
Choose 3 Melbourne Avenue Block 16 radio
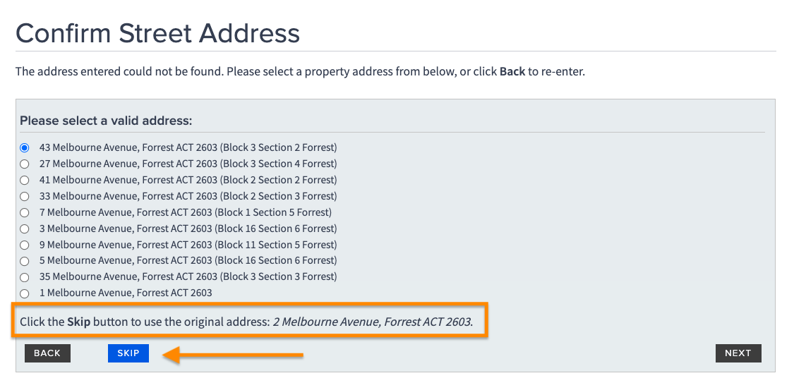25,229
